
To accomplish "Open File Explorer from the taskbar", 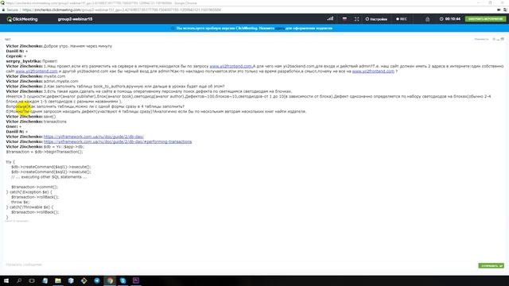I will [58, 280].
